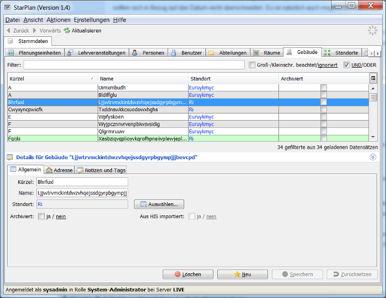Click the Ri link in Cwyxyncpwicfk row
Viewport: 386px width, 298px height.
coord(191,110)
